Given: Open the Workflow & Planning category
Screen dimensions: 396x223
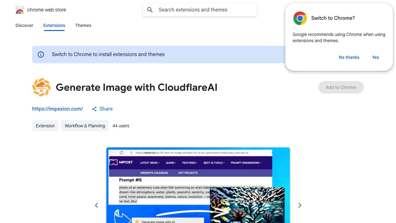Looking at the screenshot, I should tap(85, 126).
